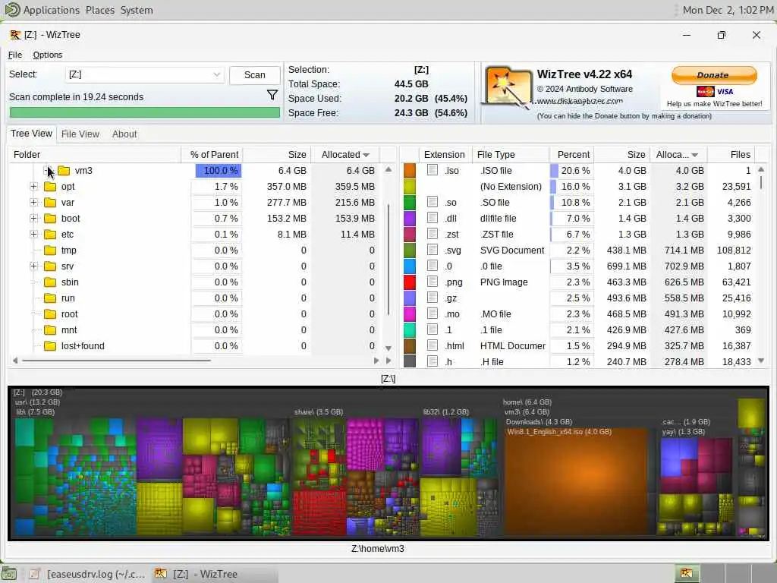Viewport: 777px width, 583px height.
Task: Expand the opt folder tree node
Action: pos(33,187)
